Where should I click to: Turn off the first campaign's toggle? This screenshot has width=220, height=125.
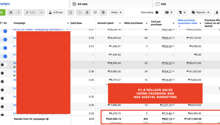4,31
